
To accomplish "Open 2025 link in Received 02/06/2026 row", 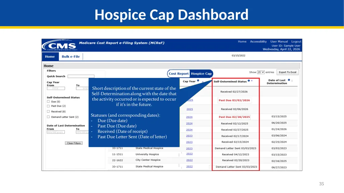I will tap(189, 109).
